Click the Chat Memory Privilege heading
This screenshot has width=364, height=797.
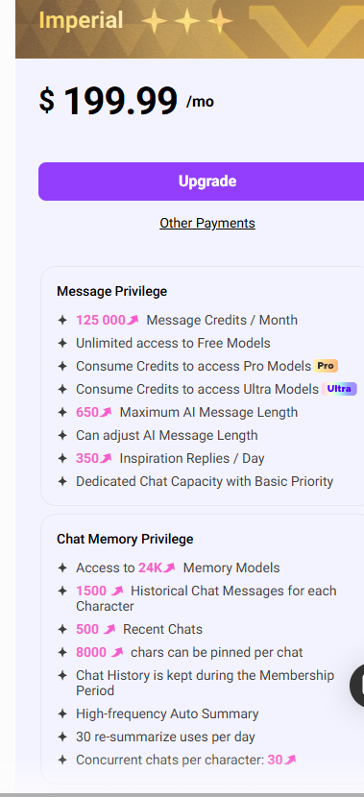(125, 539)
